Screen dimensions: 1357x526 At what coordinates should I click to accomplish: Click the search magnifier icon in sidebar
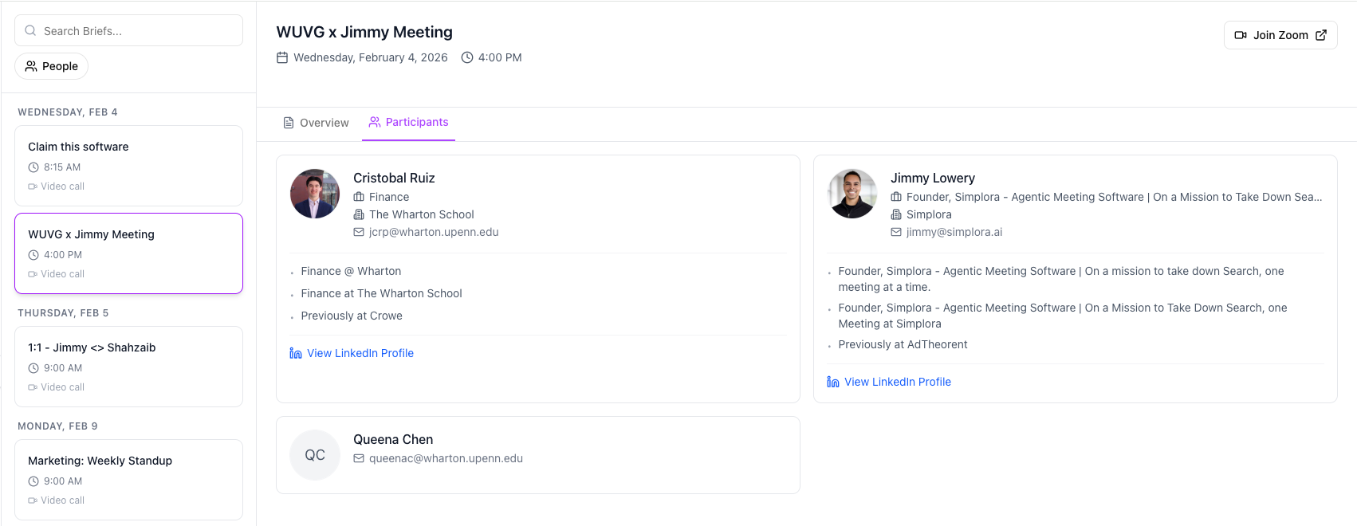(30, 29)
